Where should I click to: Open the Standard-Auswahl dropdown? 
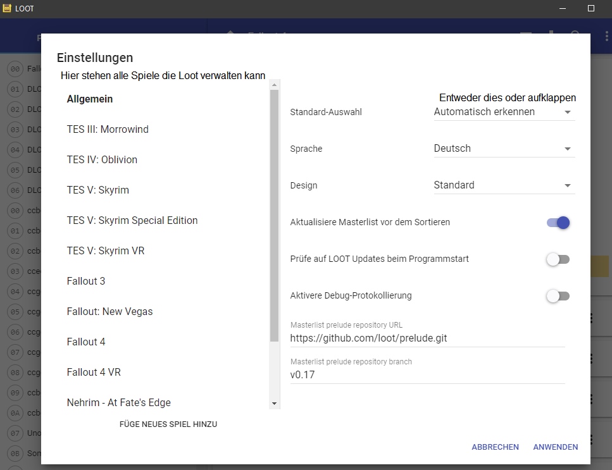504,112
